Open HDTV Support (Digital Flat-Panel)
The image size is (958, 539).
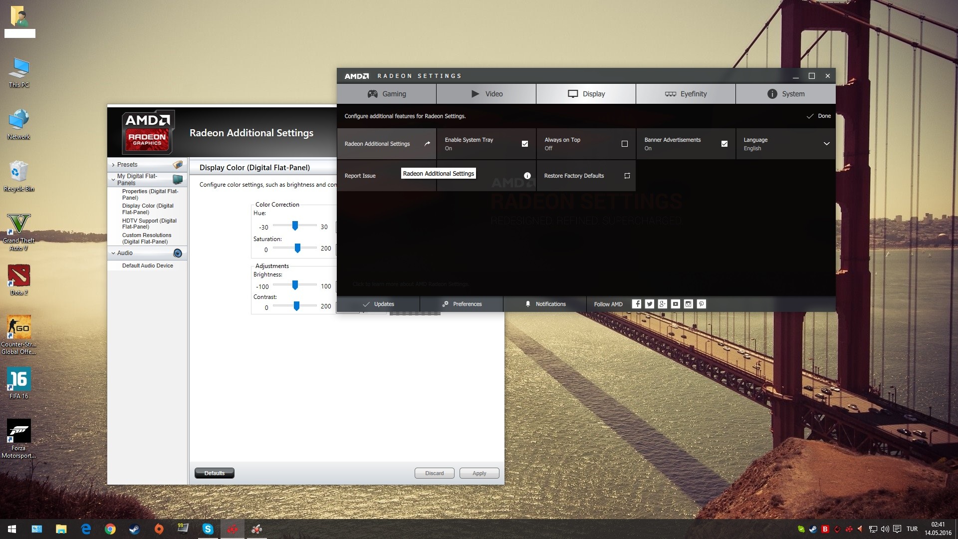150,224
